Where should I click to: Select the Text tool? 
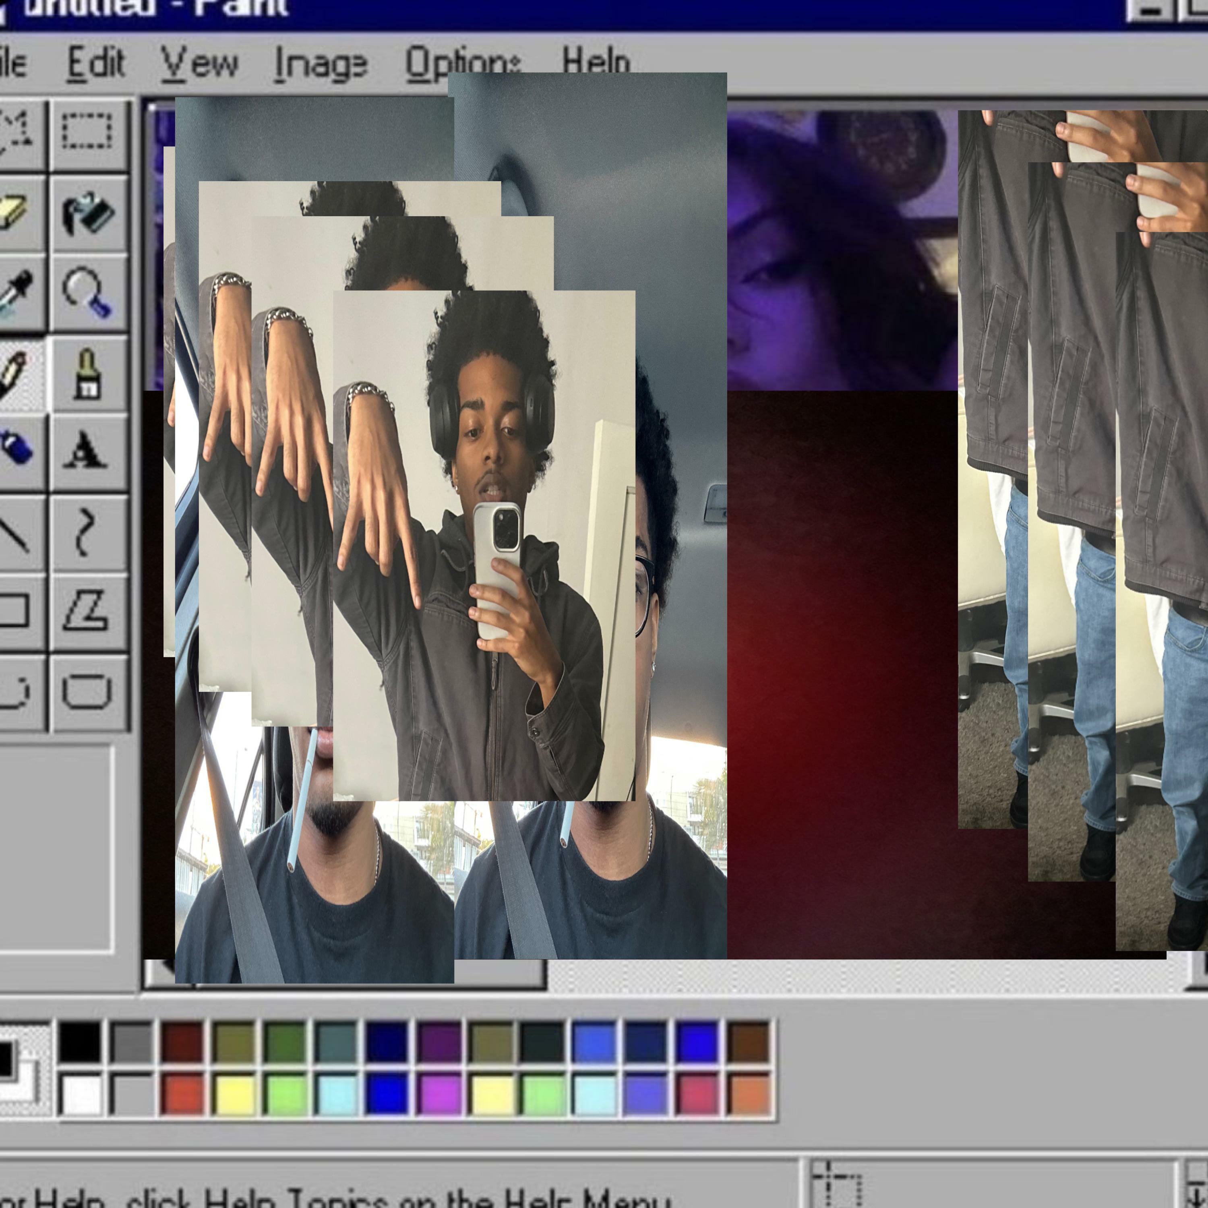pyautogui.click(x=87, y=451)
